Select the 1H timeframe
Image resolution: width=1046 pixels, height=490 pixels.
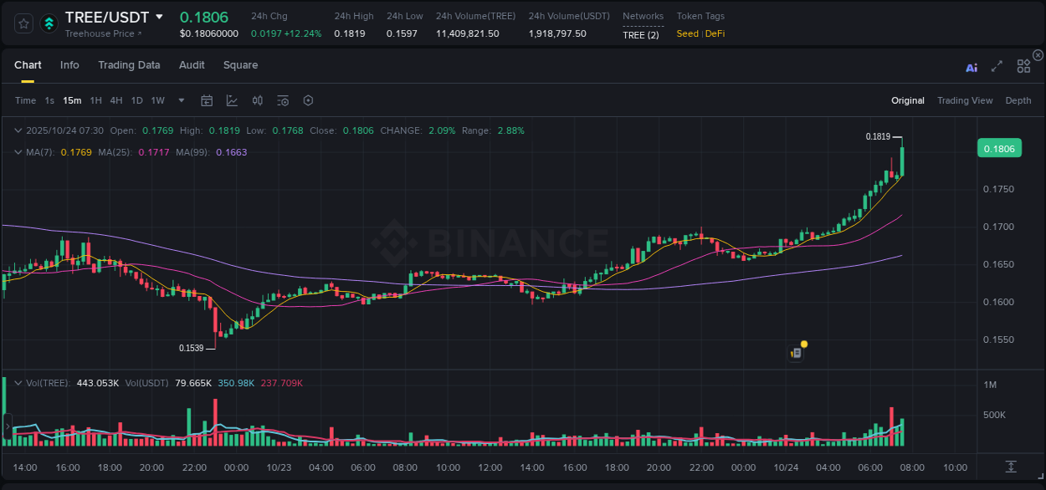[x=95, y=100]
